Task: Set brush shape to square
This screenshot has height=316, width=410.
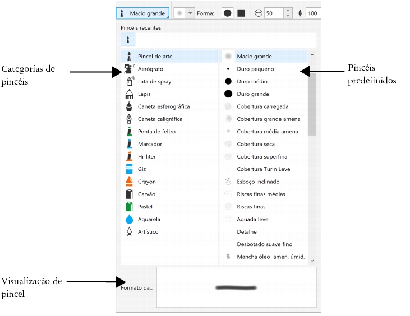Action: point(241,13)
